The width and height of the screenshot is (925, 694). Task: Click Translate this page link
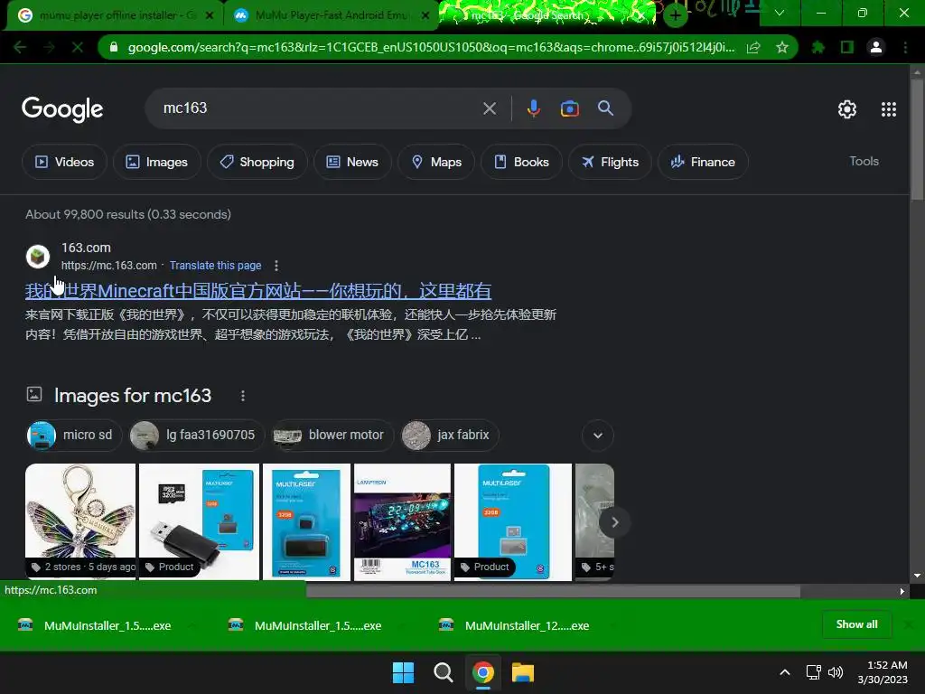(215, 266)
